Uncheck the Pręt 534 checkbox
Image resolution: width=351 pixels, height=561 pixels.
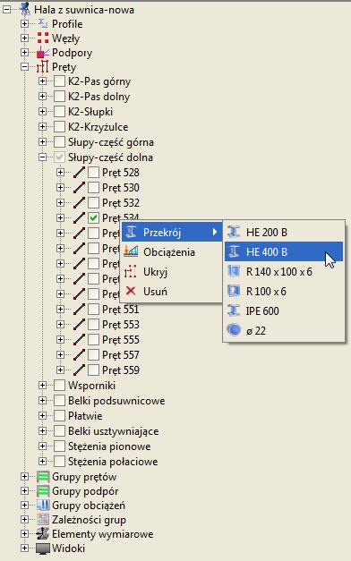click(93, 217)
